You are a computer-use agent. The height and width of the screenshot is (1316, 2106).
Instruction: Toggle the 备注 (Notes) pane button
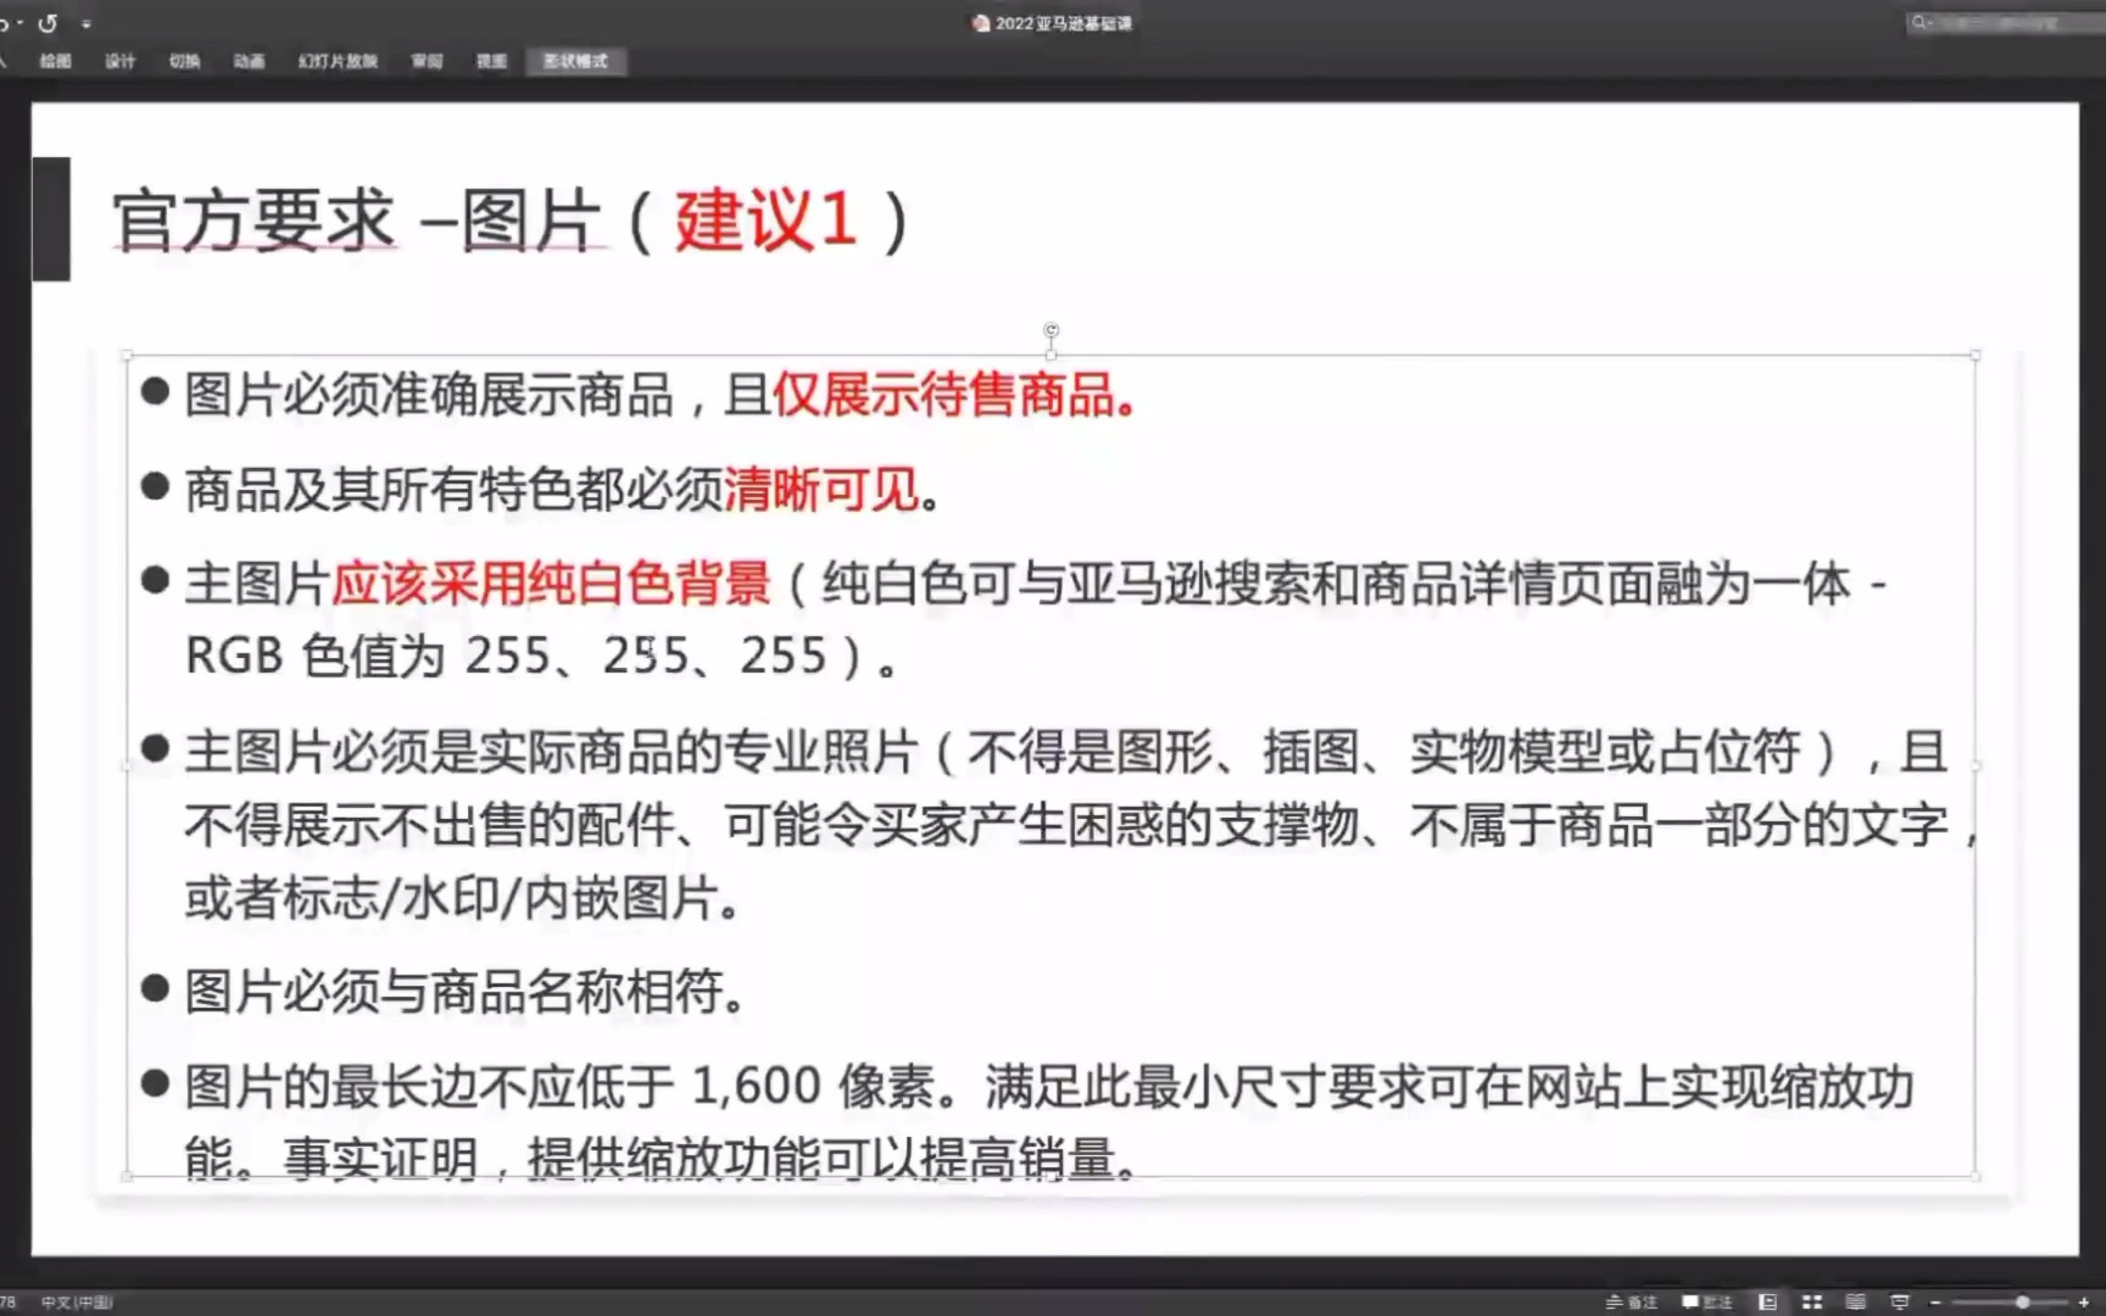click(1632, 1301)
